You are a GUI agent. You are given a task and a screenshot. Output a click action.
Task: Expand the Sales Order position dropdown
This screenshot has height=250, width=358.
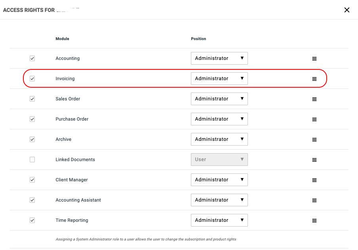tap(219, 99)
